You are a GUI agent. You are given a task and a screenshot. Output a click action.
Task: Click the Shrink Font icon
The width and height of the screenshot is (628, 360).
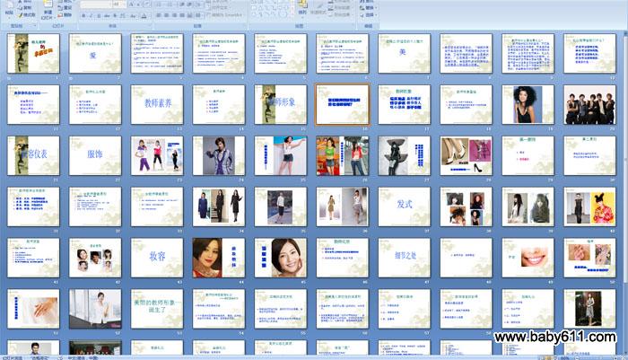coord(138,4)
